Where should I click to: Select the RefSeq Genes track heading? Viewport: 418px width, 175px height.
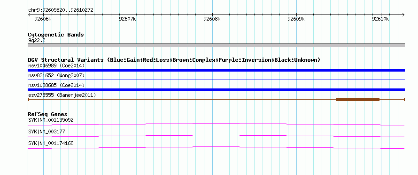pyautogui.click(x=48, y=114)
